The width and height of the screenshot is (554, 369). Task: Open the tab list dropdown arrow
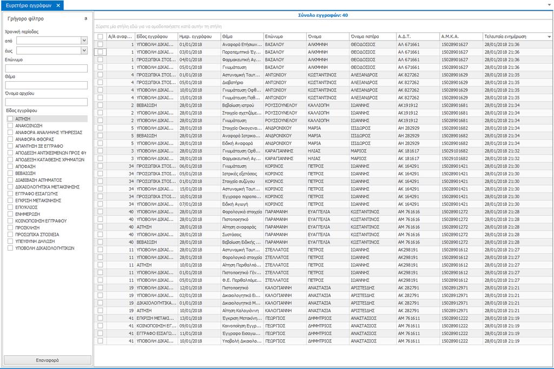(550, 5)
